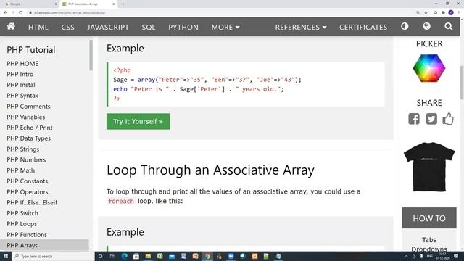Open PHP Constants in sidebar
The width and height of the screenshot is (464, 261).
(x=28, y=181)
